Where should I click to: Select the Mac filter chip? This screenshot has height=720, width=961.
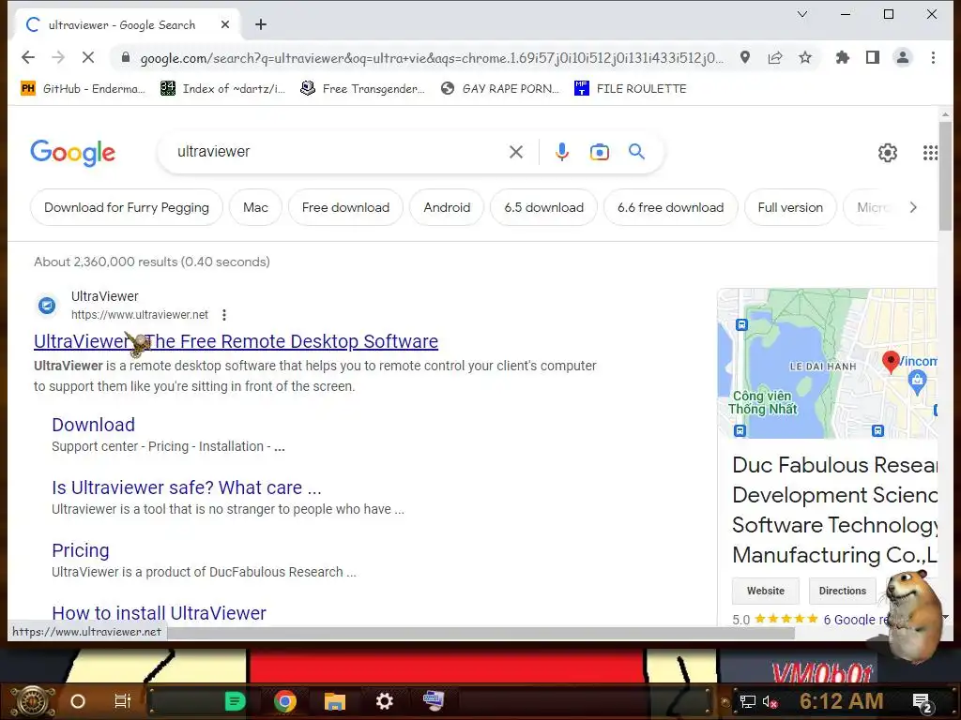(x=255, y=207)
